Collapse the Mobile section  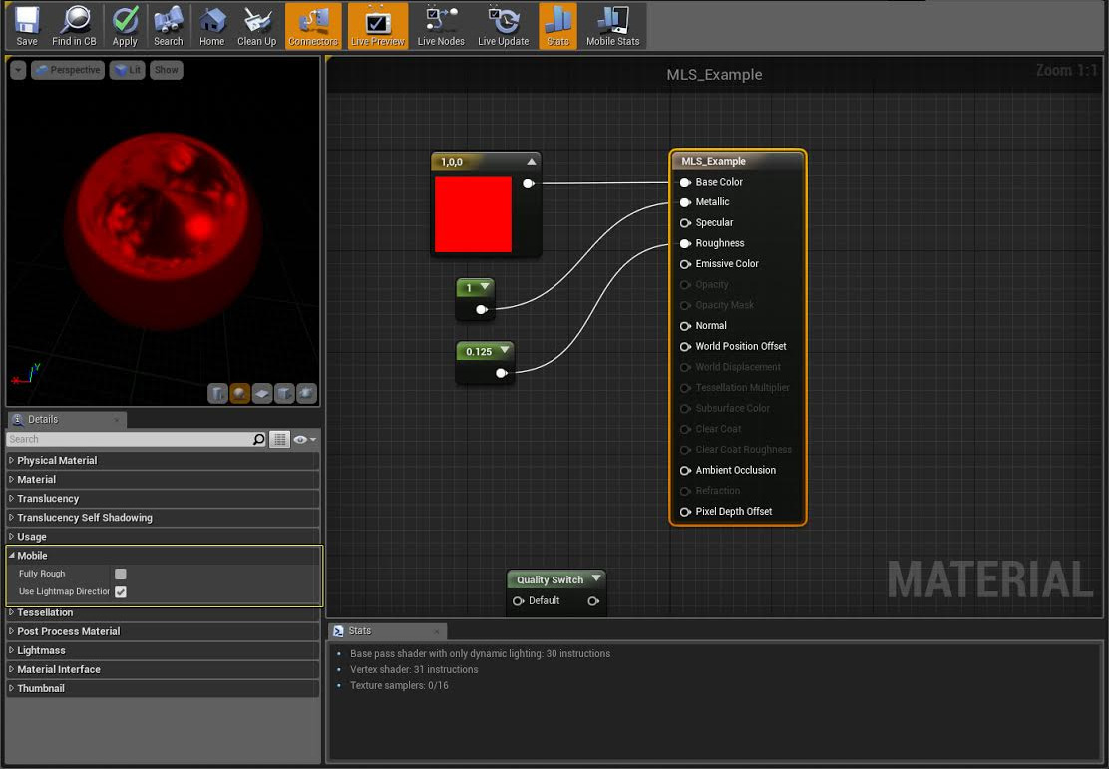[x=12, y=556]
